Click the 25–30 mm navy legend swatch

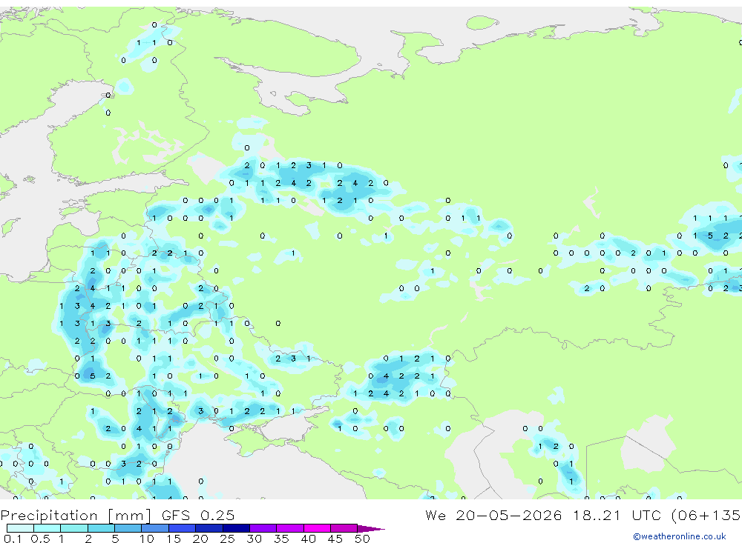(236, 528)
